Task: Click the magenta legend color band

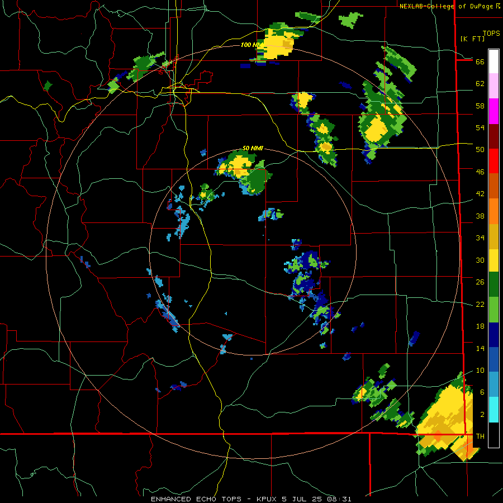Action: coord(493,111)
